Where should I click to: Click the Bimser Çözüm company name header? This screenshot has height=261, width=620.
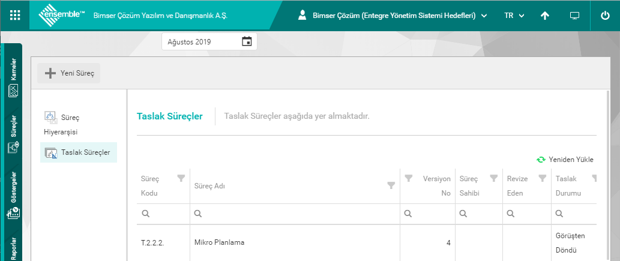(x=160, y=16)
